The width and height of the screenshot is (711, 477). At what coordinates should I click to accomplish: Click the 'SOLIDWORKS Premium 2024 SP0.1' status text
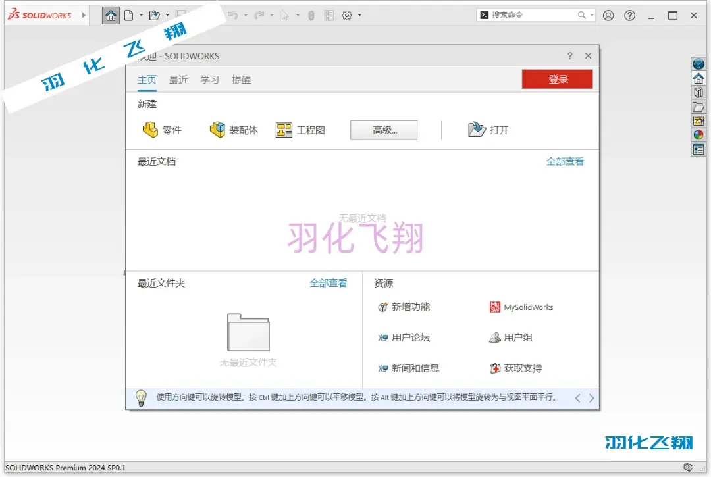65,468
